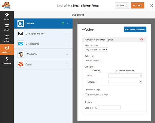Click the AWeber logo icon
The image size is (155, 123).
click(21, 24)
